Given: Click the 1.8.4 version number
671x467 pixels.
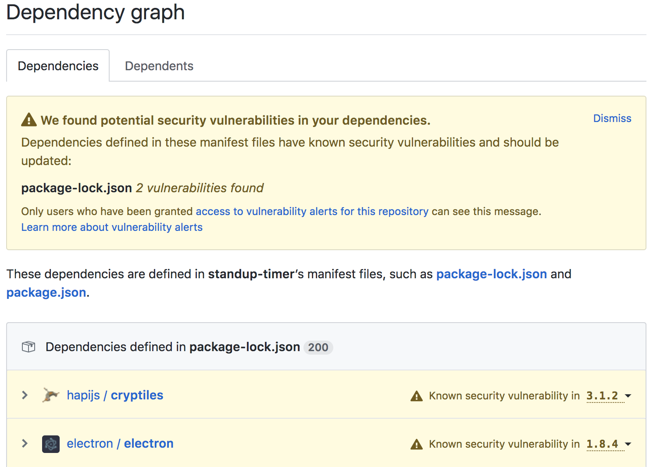Looking at the screenshot, I should pos(602,444).
